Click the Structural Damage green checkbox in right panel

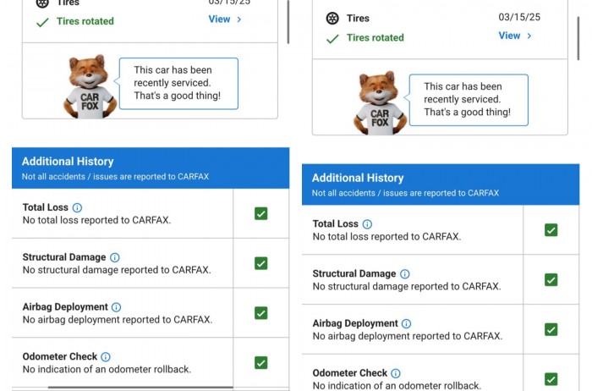(x=551, y=279)
